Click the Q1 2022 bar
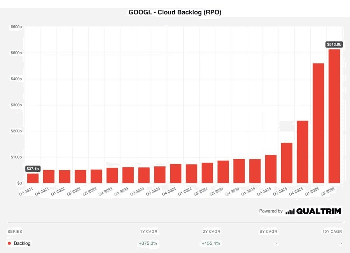The image size is (350, 253). [x=65, y=177]
